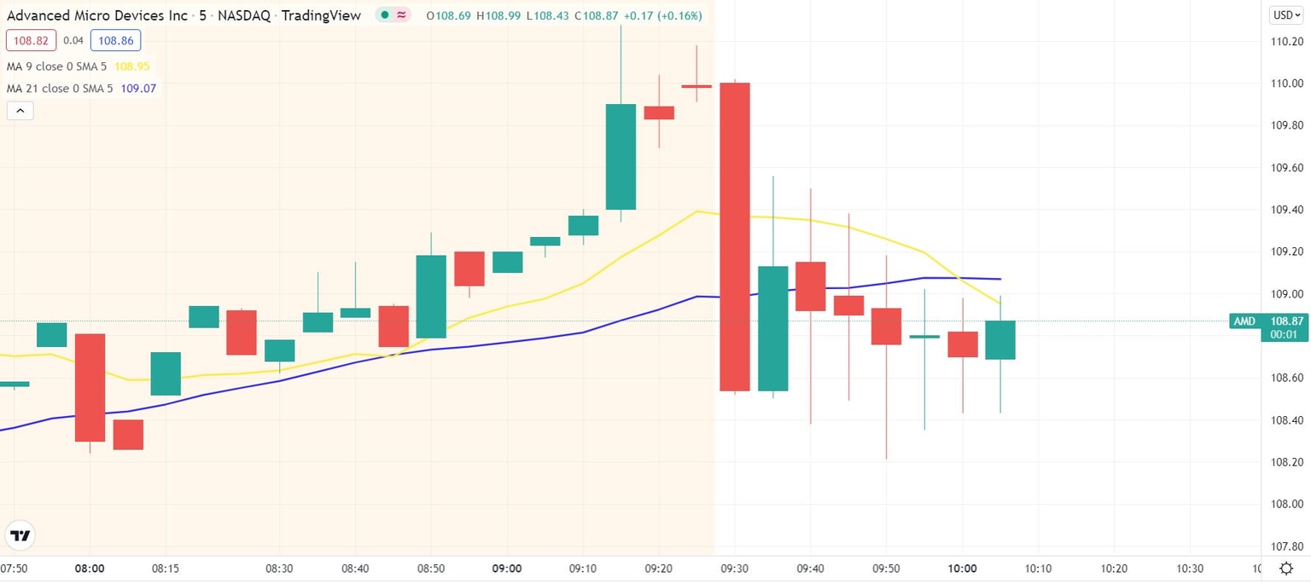
Task: Click the MA 9 close SMA indicator legend
Action: (x=58, y=66)
